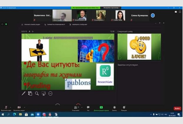Click Демонстрация экрана share screen button
183x124 pixels.
[x=101, y=108]
